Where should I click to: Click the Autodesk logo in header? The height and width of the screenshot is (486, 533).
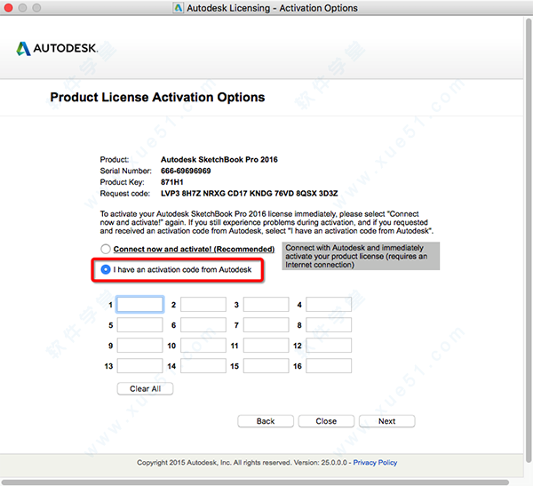[x=57, y=48]
